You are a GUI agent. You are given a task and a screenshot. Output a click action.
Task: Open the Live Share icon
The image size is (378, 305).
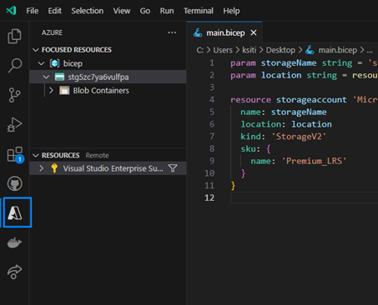(14, 272)
